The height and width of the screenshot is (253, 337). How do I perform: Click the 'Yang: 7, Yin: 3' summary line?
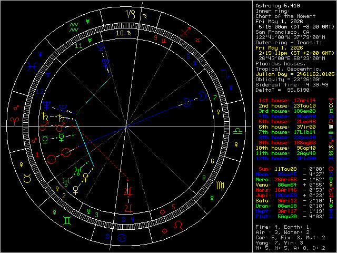click(x=279, y=243)
